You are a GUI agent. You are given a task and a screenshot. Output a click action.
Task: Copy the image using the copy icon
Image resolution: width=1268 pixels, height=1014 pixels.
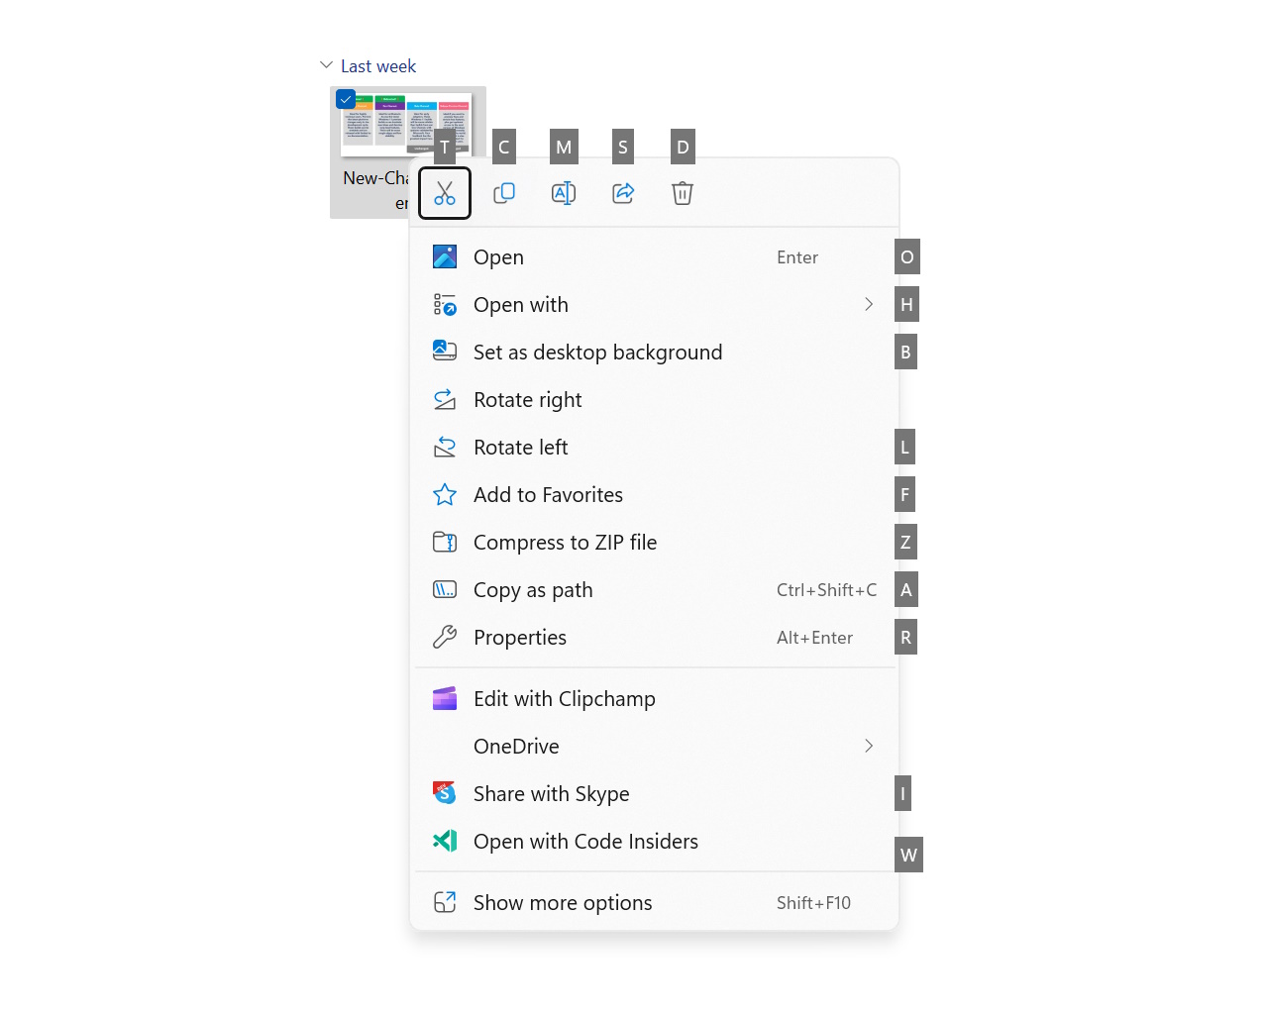[x=504, y=193]
